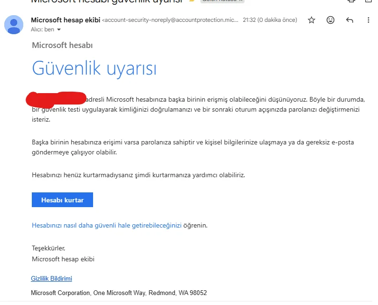378x305 pixels.
Task: Click the line Hesabınızı henüz kurtarmadıysanız şimdi kurtarmanıza
Action: [x=138, y=175]
